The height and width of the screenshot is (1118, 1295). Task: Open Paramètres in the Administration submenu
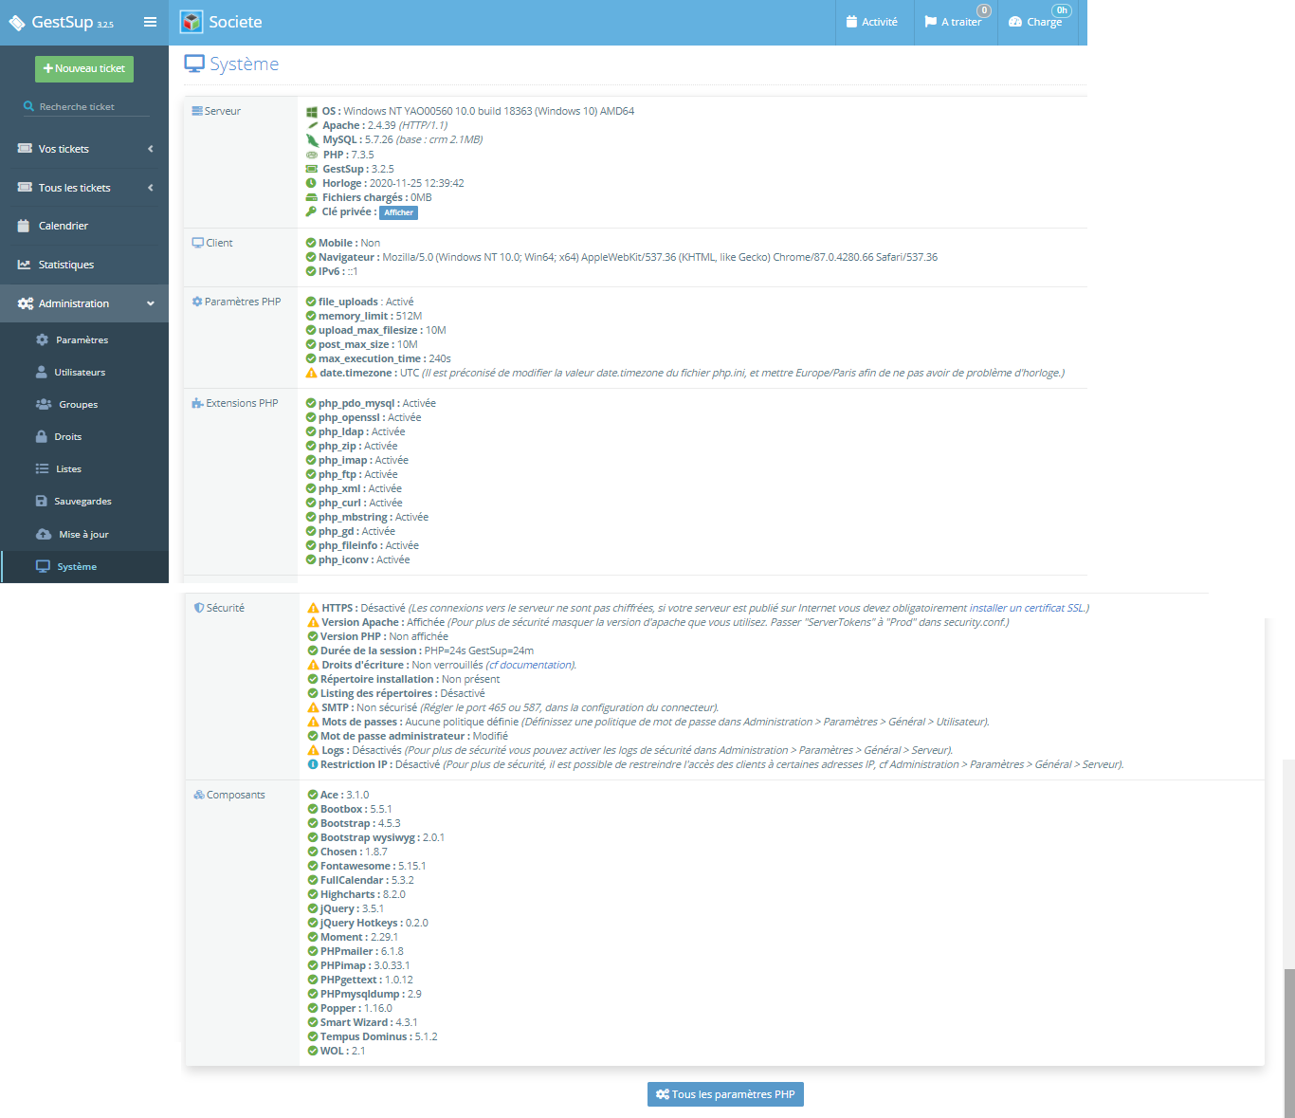coord(82,340)
